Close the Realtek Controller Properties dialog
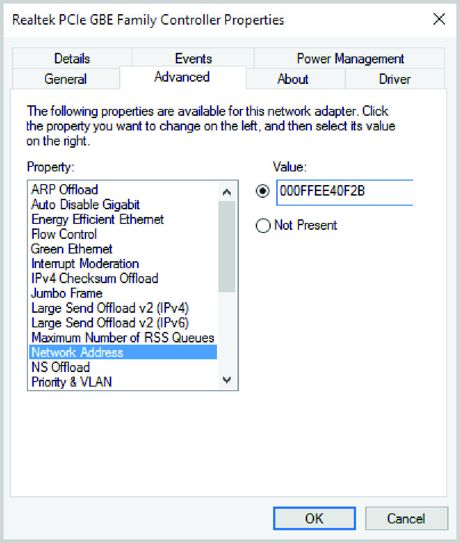 pyautogui.click(x=439, y=19)
